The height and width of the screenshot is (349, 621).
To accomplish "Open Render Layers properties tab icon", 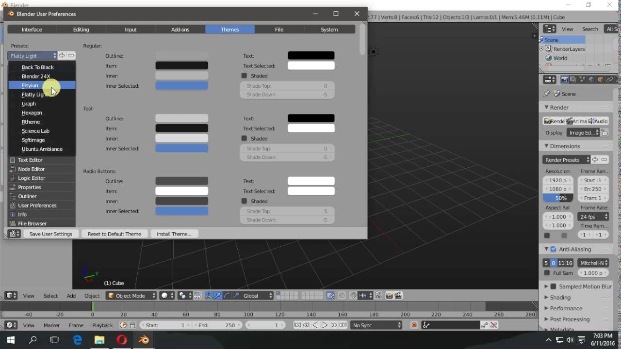I will pos(573,80).
